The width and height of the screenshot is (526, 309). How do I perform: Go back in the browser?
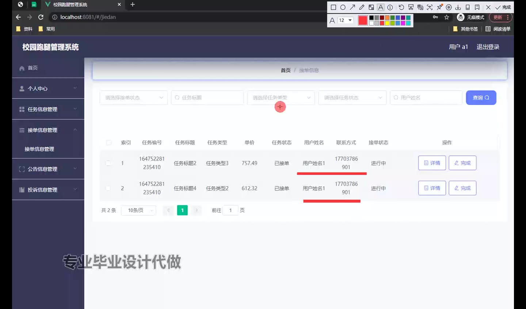coord(18,17)
